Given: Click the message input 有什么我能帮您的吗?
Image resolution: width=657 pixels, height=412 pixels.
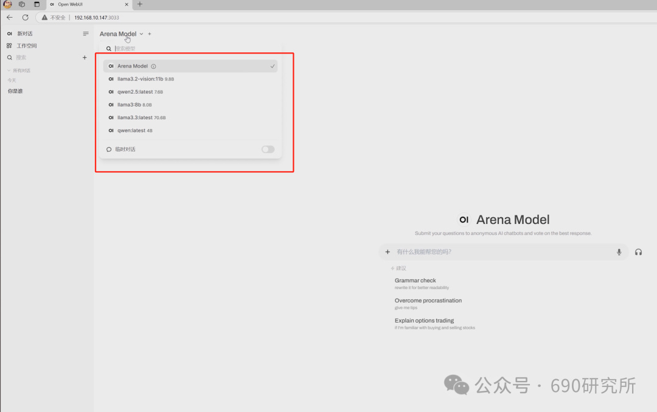Looking at the screenshot, I should tap(424, 252).
